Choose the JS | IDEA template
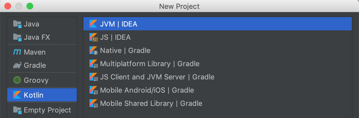This screenshot has height=118, width=359. 218,37
